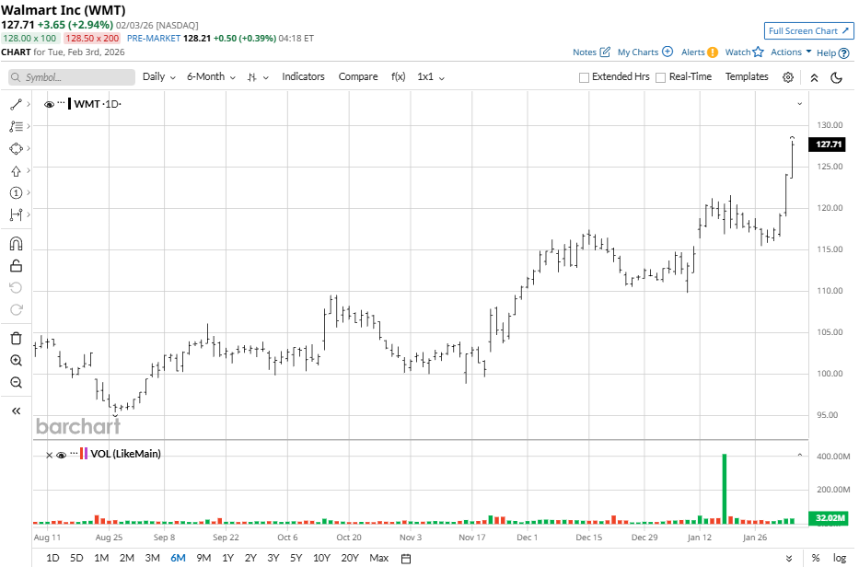Enable Extended Hrs checkbox
Image resolution: width=859 pixels, height=567 pixels.
(x=584, y=78)
